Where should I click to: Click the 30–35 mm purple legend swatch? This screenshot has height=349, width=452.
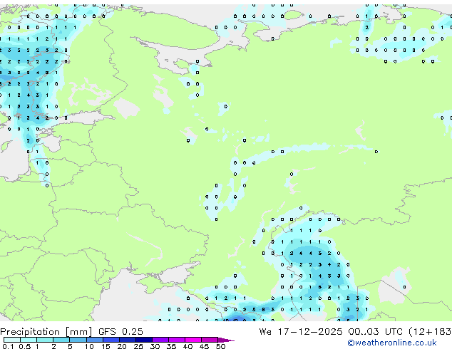point(160,340)
